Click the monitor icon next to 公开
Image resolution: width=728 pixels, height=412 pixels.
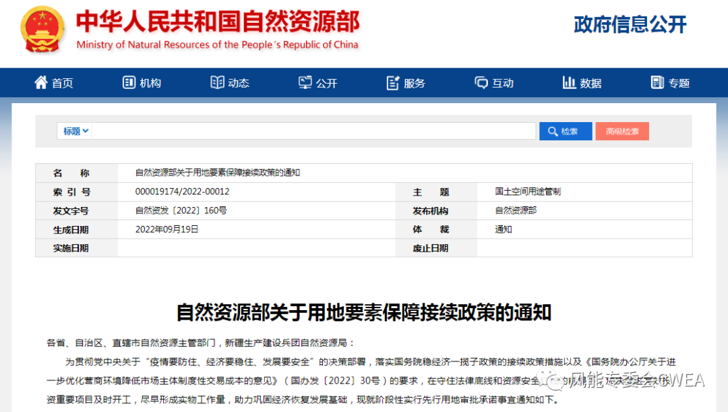305,82
